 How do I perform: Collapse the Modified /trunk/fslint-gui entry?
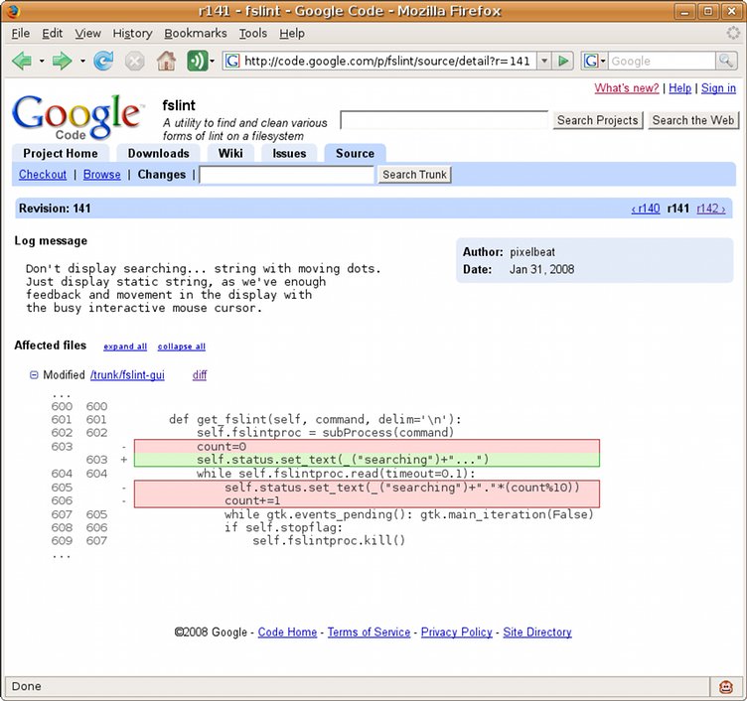point(34,375)
